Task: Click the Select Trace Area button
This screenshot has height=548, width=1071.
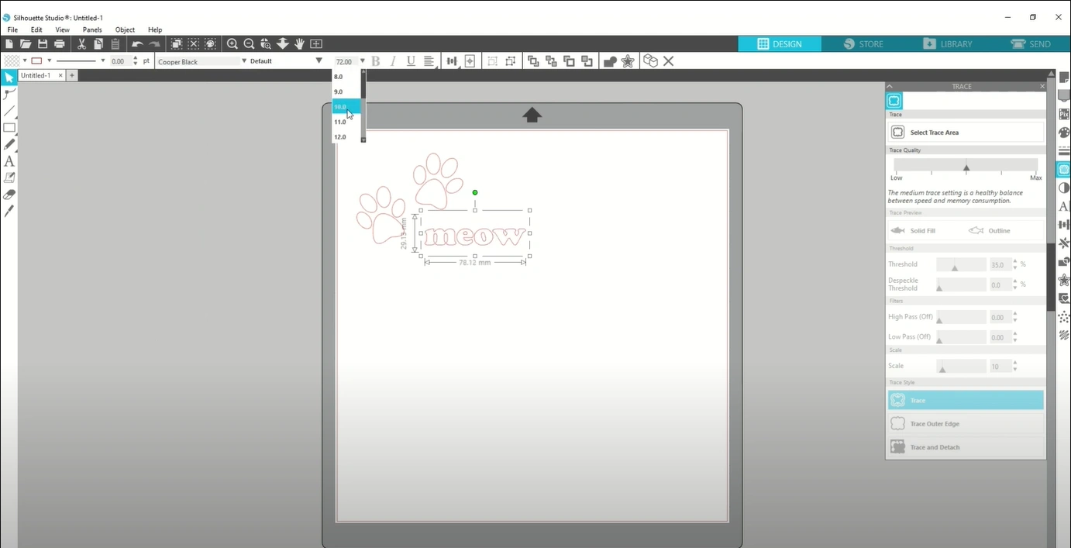Action: point(965,132)
